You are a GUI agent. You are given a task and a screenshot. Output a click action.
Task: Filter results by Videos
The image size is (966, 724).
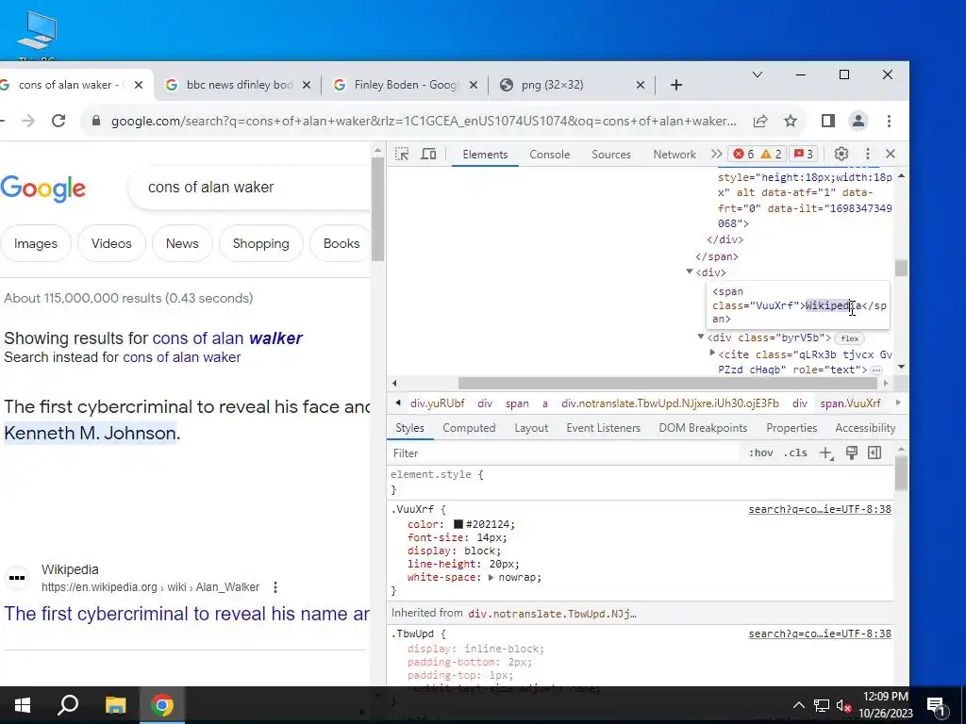pos(111,243)
